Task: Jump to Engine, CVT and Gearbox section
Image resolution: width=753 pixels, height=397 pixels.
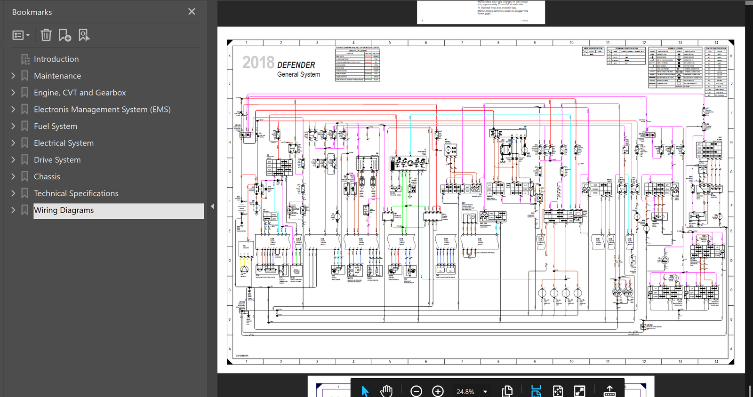Action: 80,93
